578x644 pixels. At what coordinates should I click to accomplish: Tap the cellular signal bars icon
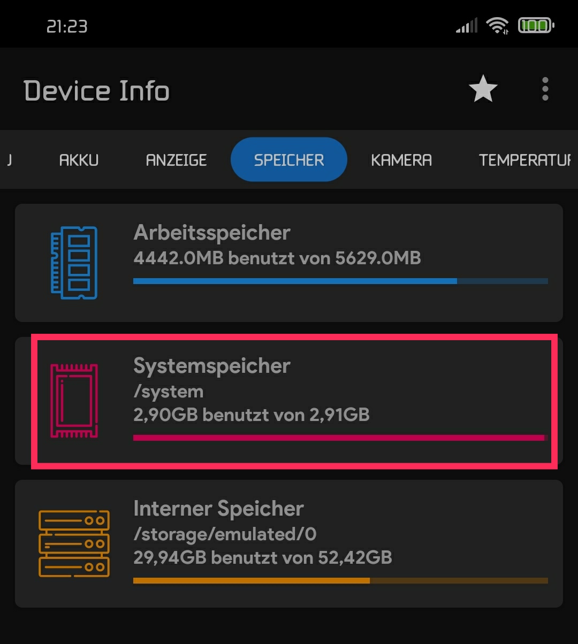[x=466, y=26]
